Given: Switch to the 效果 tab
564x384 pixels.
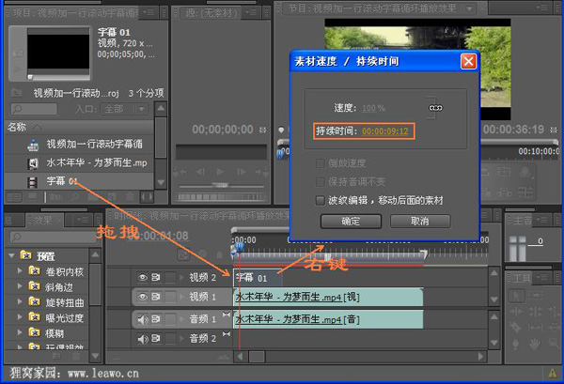Looking at the screenshot, I should [x=45, y=221].
